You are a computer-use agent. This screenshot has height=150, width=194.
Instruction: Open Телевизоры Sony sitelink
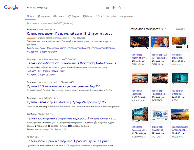click(36, 48)
